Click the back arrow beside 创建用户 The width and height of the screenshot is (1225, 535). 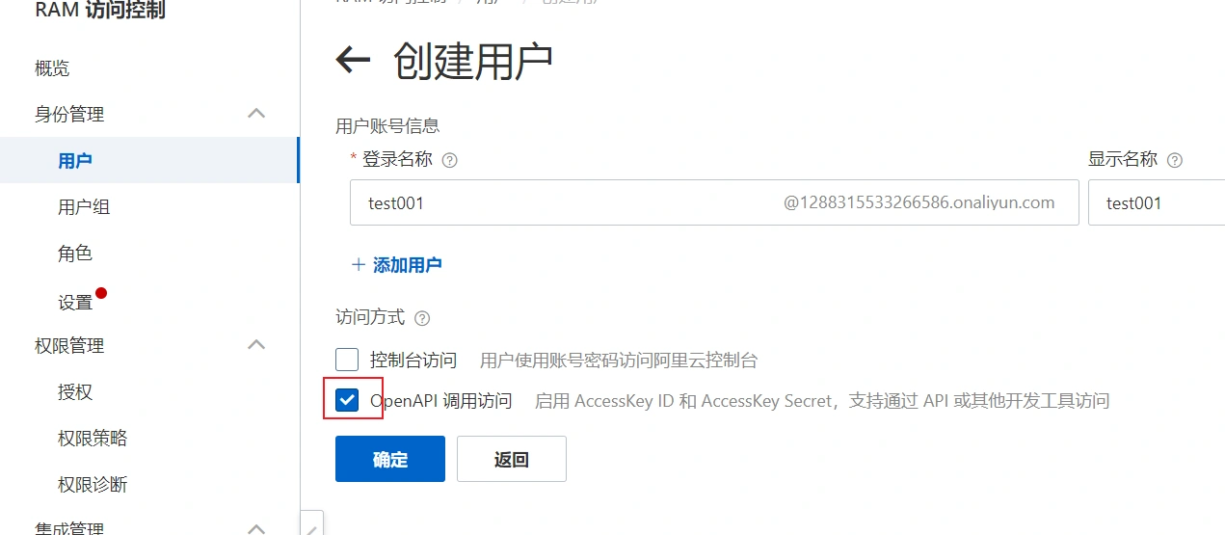pyautogui.click(x=353, y=61)
